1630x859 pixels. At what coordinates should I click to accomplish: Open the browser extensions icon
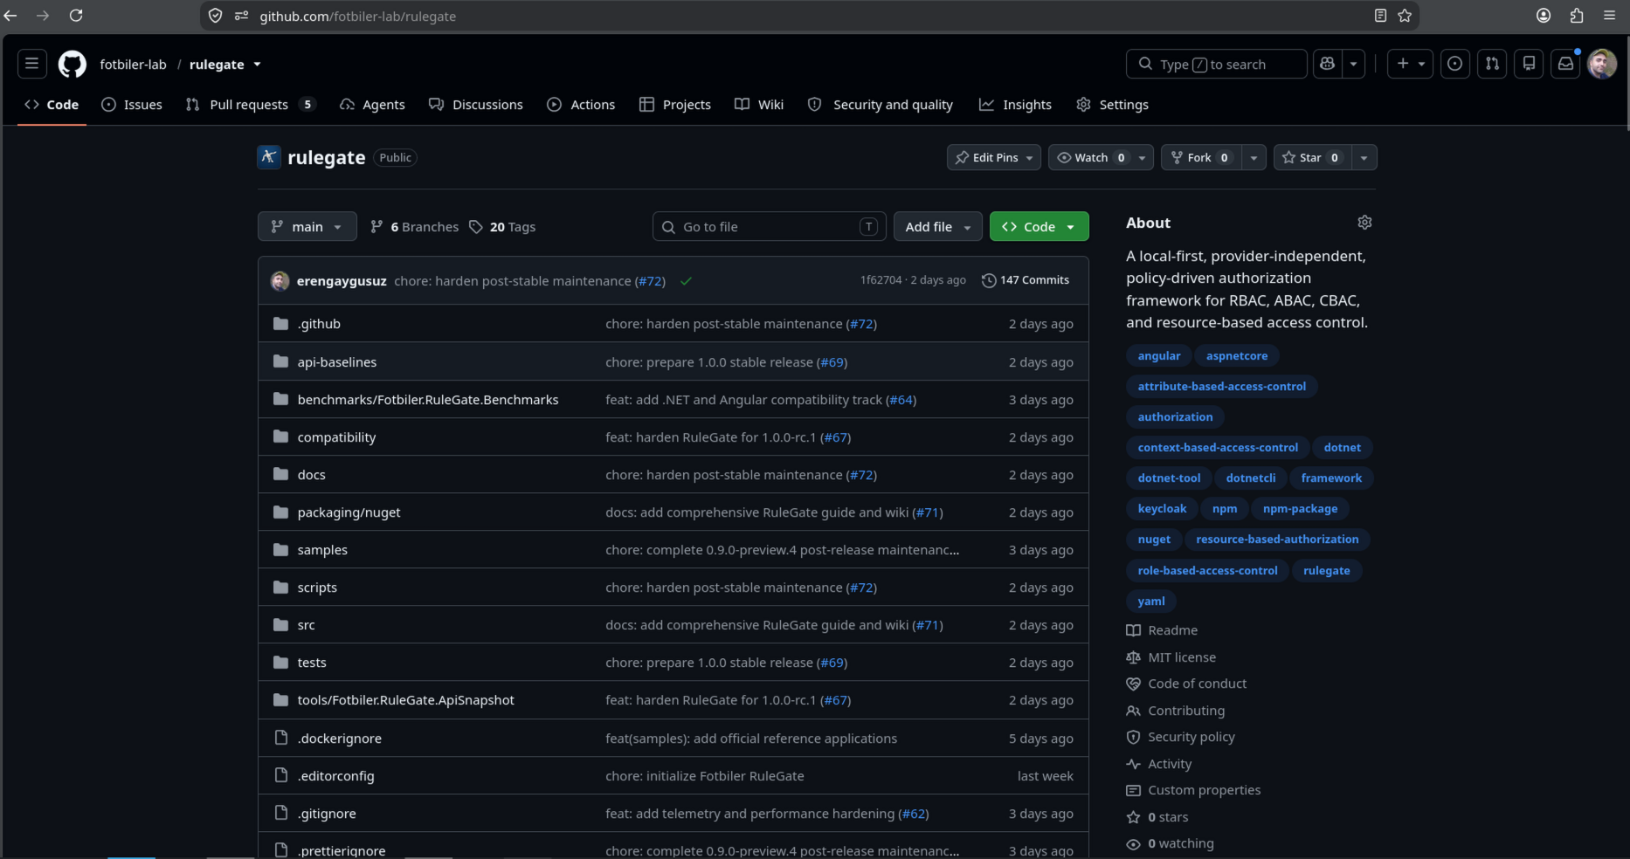click(x=1577, y=16)
